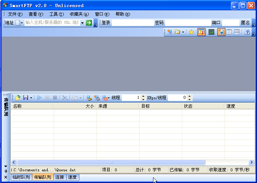Open the 查看(V) menu

tap(36, 14)
